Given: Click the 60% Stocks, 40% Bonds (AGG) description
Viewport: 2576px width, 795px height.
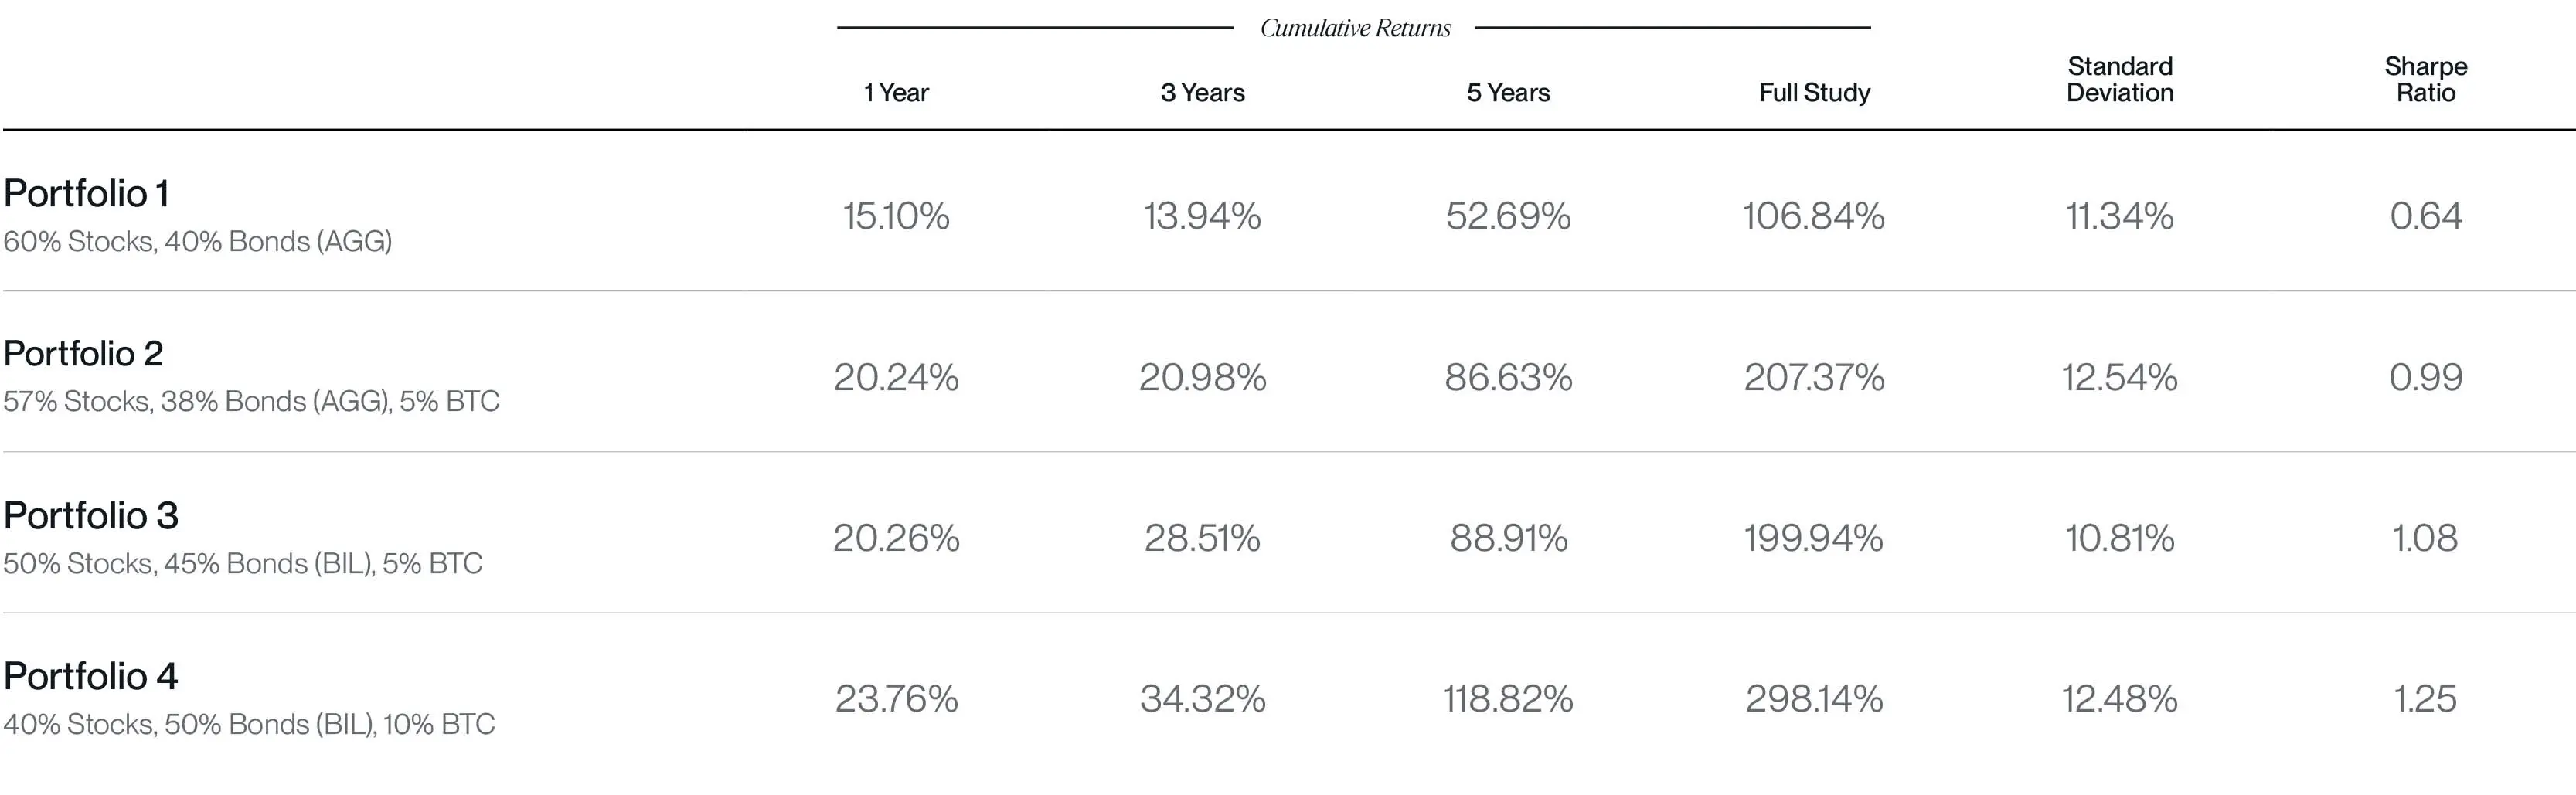Looking at the screenshot, I should pyautogui.click(x=197, y=241).
